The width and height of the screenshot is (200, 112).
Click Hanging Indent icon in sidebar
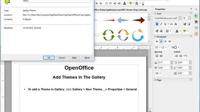coord(185,56)
